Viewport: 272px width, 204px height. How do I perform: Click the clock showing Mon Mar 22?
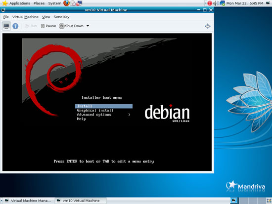click(x=245, y=3)
